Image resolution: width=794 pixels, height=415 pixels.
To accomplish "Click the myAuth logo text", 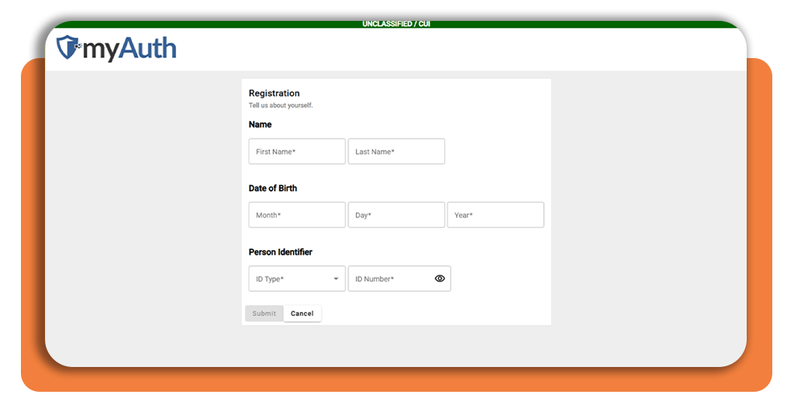I will click(129, 49).
